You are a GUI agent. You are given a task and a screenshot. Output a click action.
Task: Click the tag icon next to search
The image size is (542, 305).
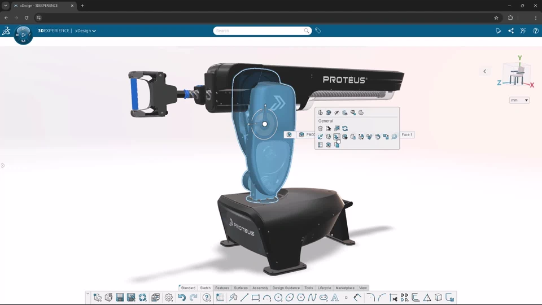[x=318, y=30]
